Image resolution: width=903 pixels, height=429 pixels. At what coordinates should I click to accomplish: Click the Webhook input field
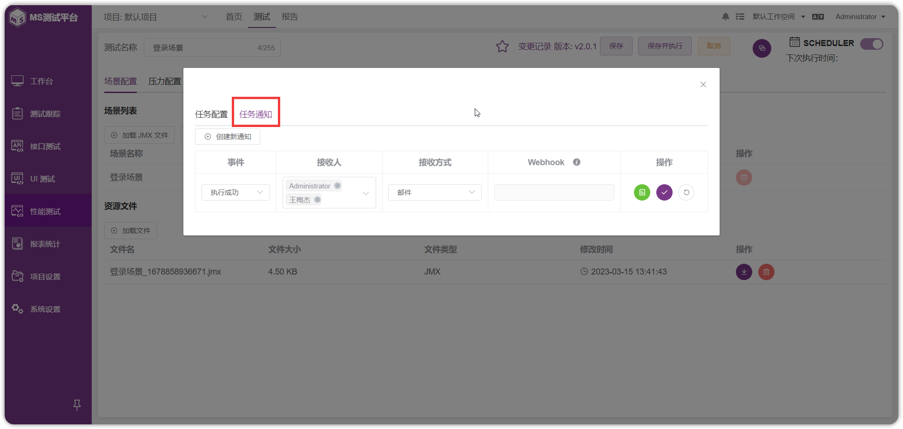point(554,192)
